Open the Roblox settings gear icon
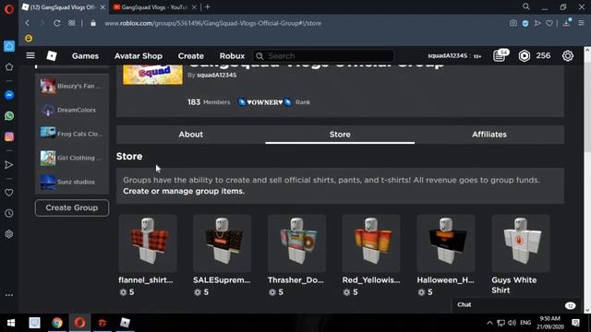Screen dimensions: 591x332 [x=568, y=55]
